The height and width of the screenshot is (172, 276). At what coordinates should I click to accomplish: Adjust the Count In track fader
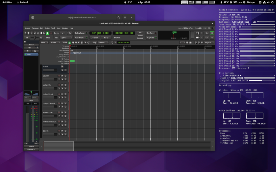(x=50, y=79)
